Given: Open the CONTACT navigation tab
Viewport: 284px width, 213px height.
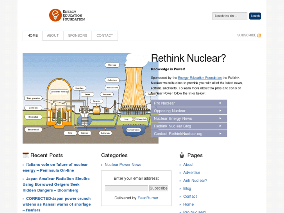Looking at the screenshot, I should click(x=105, y=36).
